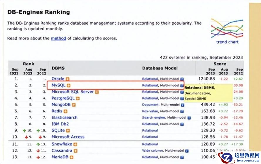Screen dimensions: 261x164
Task: Click the info icon in PostgreSQL's row
Action: pyautogui.click(x=182, y=99)
